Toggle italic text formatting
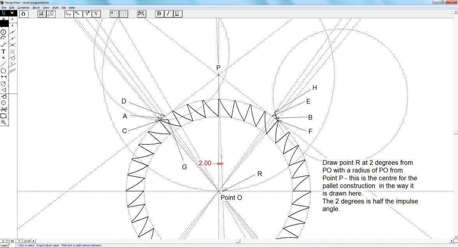The image size is (458, 248). point(168,14)
